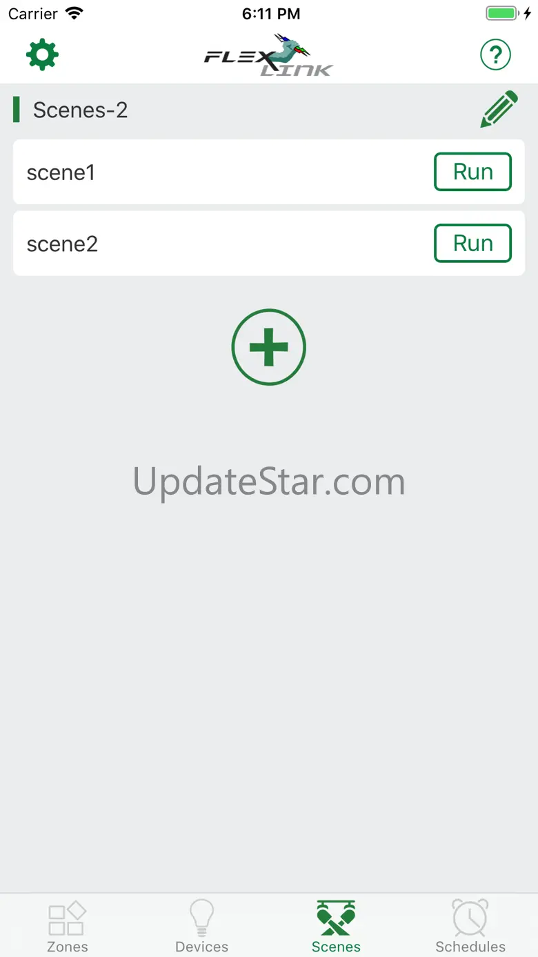Tap the green pencil edit icon

[499, 109]
